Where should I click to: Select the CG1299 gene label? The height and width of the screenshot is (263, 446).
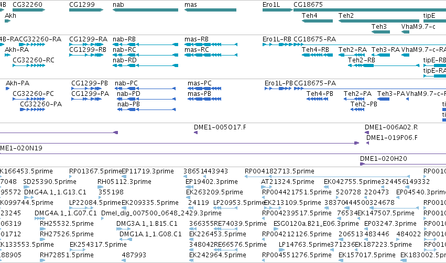82,5
